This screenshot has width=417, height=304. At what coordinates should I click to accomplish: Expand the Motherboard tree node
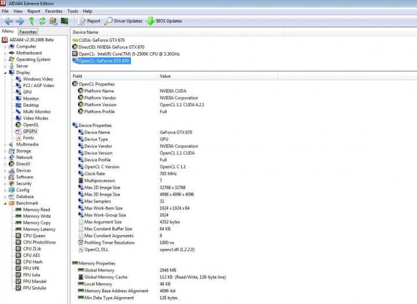tap(5, 53)
